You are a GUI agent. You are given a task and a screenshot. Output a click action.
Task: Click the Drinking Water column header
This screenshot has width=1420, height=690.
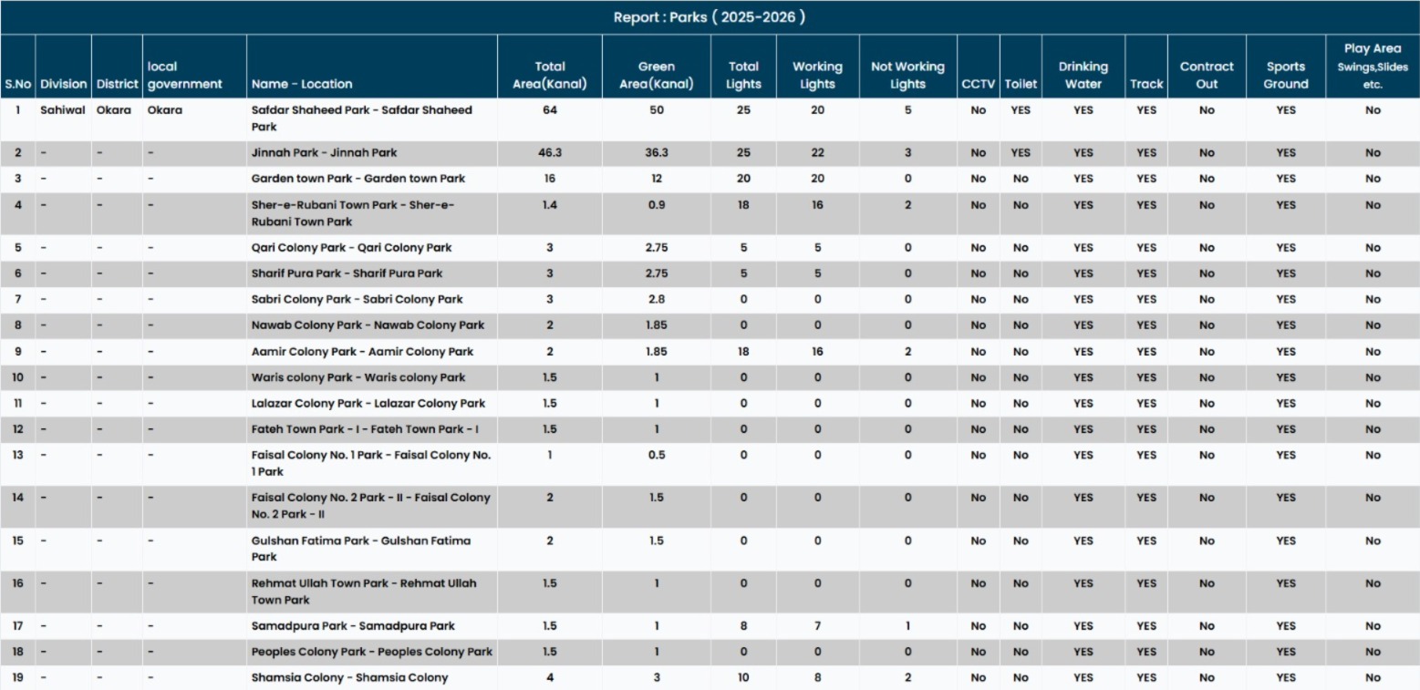(1083, 75)
